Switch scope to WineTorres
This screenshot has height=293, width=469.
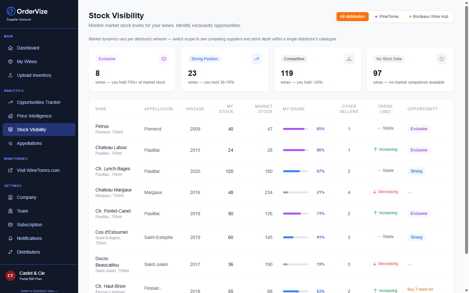387,17
